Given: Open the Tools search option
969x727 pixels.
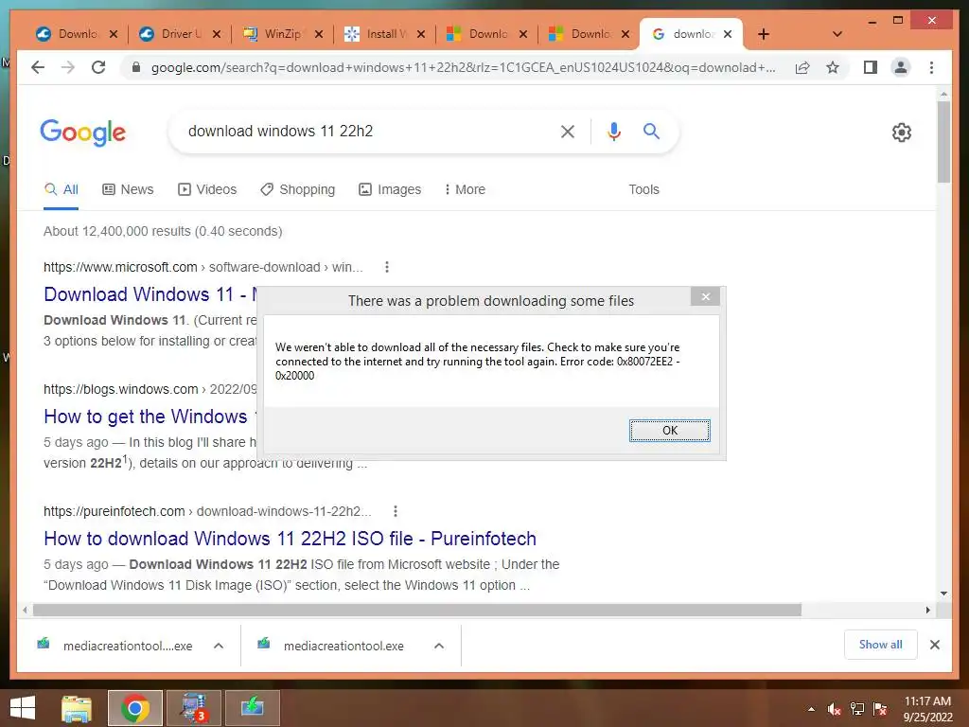Looking at the screenshot, I should click(x=643, y=189).
